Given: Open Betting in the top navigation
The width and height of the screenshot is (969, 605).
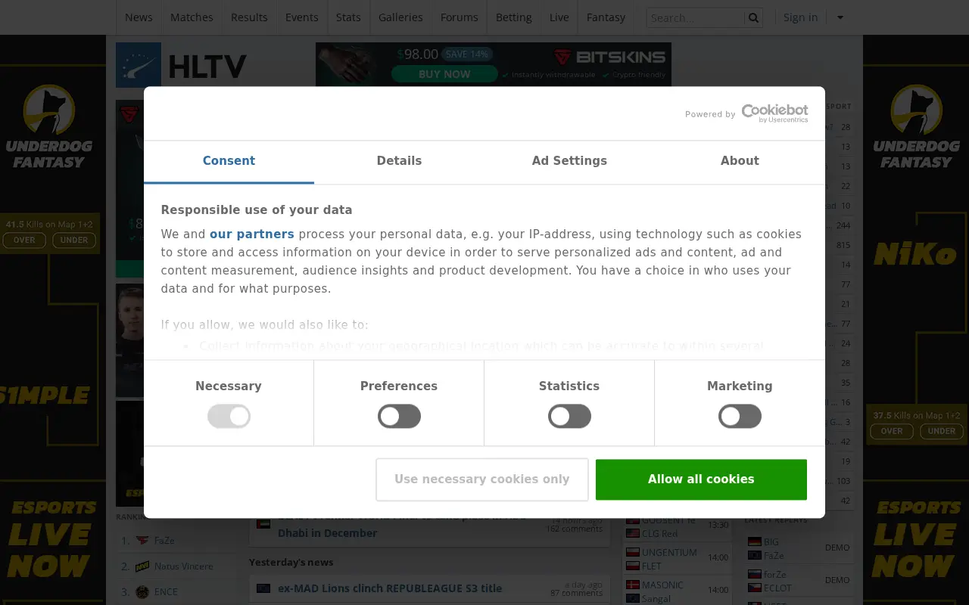Looking at the screenshot, I should pyautogui.click(x=514, y=17).
